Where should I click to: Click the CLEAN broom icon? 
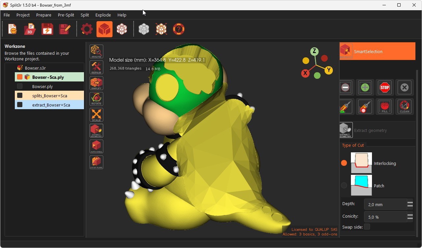(x=405, y=107)
